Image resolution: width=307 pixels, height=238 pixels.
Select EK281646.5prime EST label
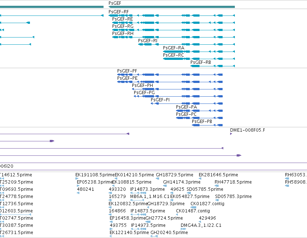point(219,175)
